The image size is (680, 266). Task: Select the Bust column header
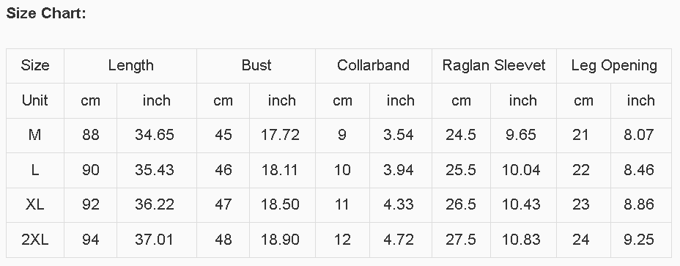[x=256, y=65]
